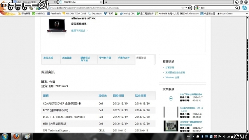Click the page scrollbar up arrow

(247, 18)
